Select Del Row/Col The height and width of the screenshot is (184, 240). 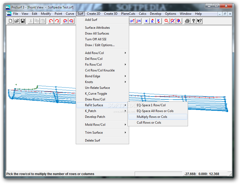(x=102, y=59)
